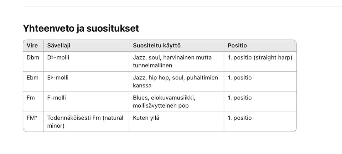Click the F-molli cell
The image size is (342, 154).
coord(56,98)
